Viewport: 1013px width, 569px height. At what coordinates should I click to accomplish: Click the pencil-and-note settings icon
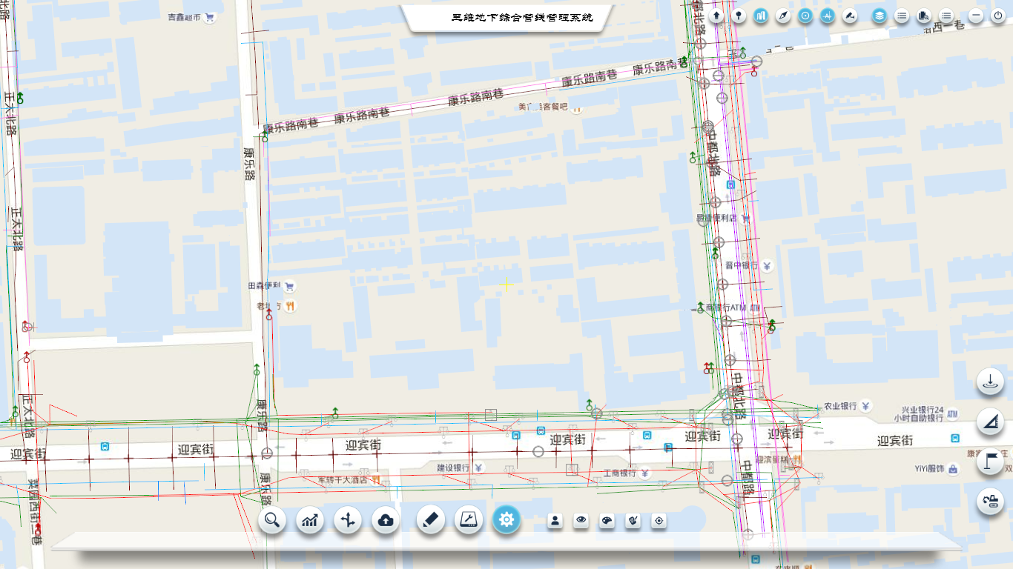(633, 521)
